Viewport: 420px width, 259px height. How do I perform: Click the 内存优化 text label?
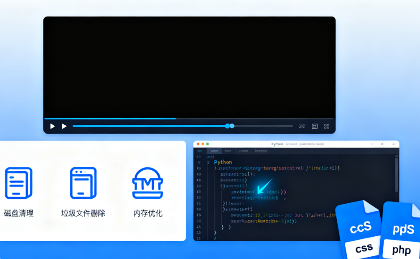[x=148, y=213]
